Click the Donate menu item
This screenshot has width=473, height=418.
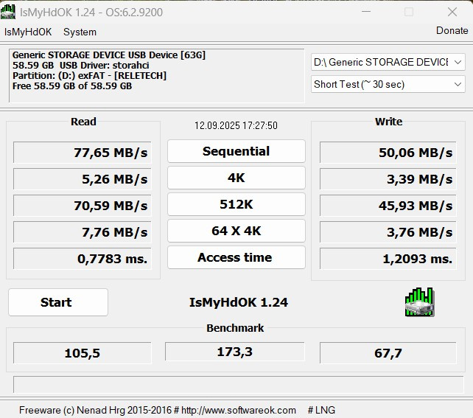452,31
